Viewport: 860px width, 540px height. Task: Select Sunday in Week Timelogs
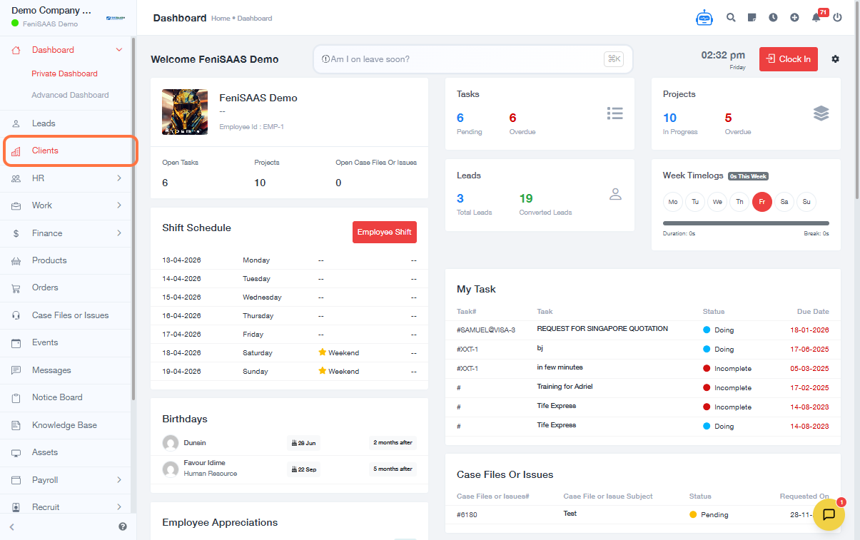806,202
